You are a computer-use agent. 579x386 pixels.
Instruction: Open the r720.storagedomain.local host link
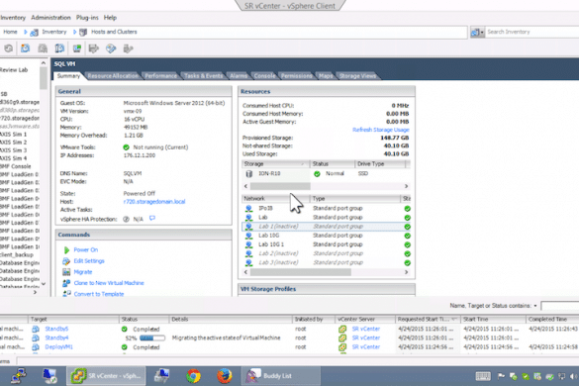point(154,202)
